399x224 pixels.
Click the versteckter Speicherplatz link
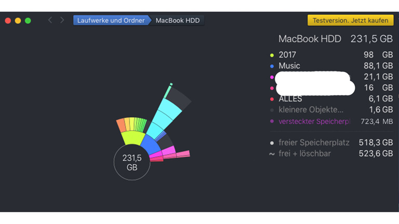click(x=314, y=121)
